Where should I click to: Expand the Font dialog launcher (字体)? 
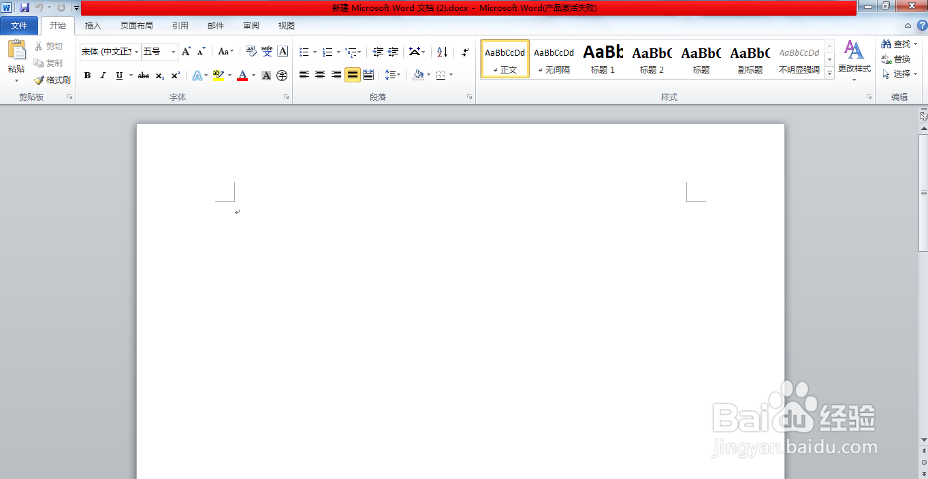(286, 97)
